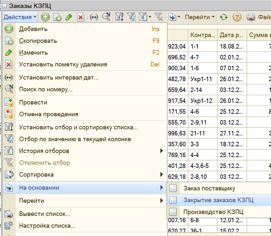Click the orange help question icon
Screen dimensions: 271x236
237,17
